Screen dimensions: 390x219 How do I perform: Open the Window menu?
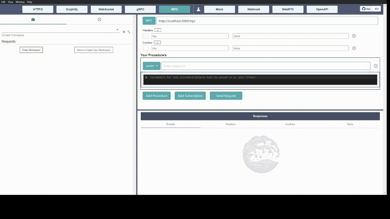point(20,2)
